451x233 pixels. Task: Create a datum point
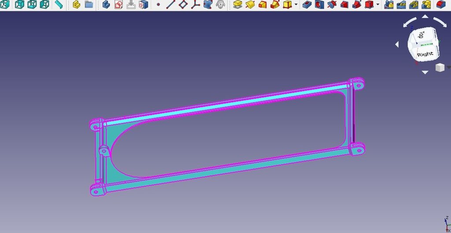[158, 5]
